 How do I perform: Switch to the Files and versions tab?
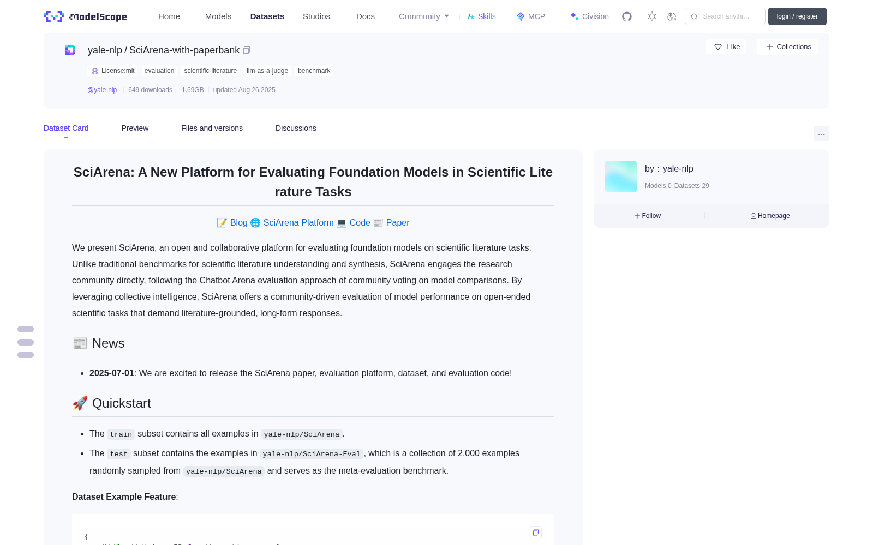(212, 128)
